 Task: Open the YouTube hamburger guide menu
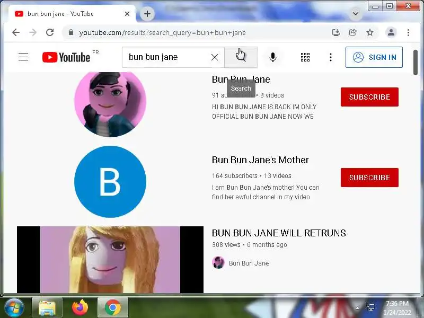pos(23,57)
